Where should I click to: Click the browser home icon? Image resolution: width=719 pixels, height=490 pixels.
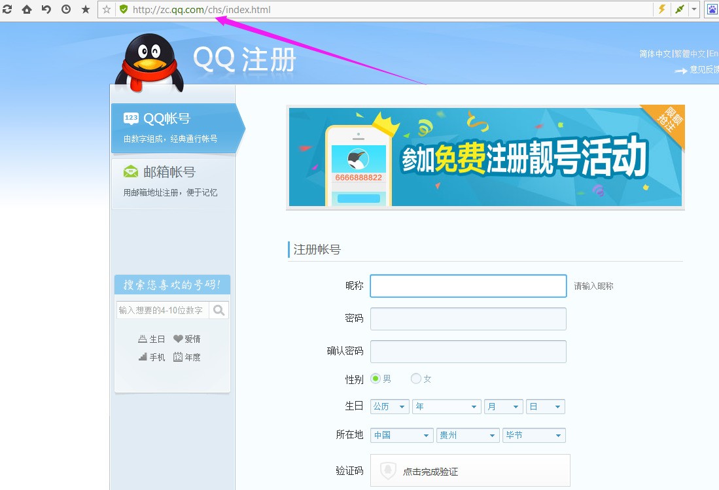pos(27,9)
